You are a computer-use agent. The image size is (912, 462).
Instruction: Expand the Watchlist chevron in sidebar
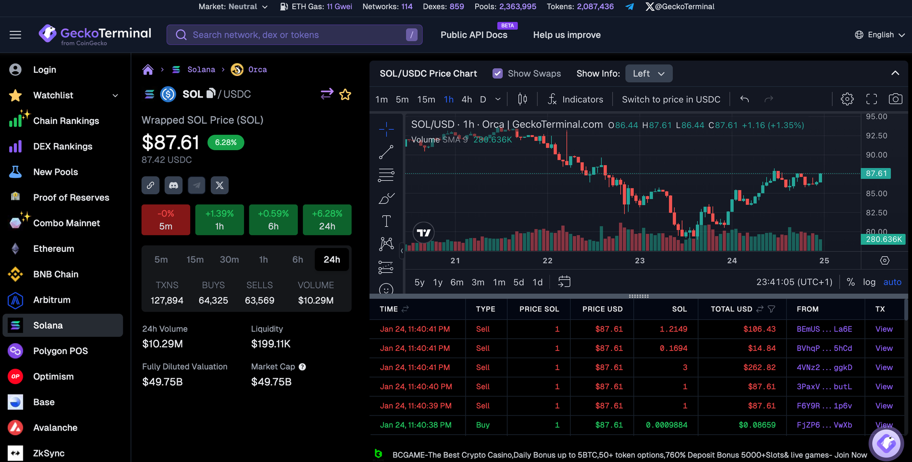(x=115, y=96)
